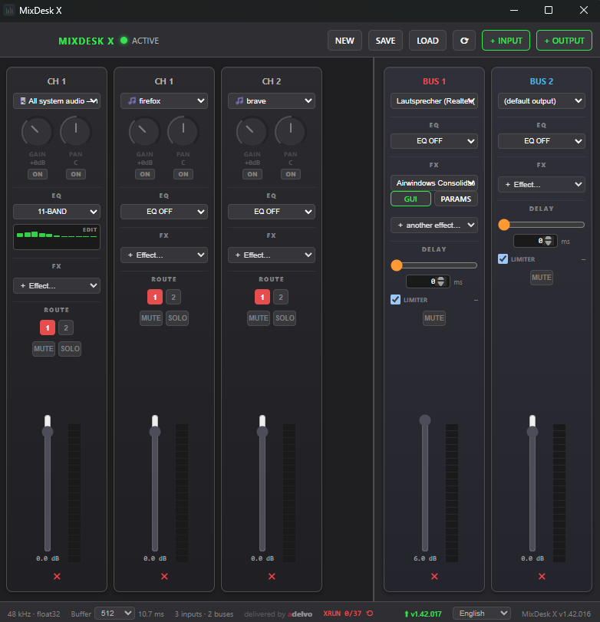600x622 pixels.
Task: Click the BUS 2 DELAY slider handle
Action: [x=504, y=225]
